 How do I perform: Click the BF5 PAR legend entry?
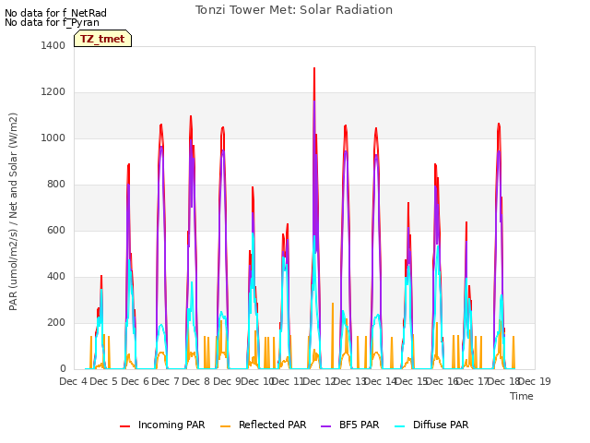point(350,425)
